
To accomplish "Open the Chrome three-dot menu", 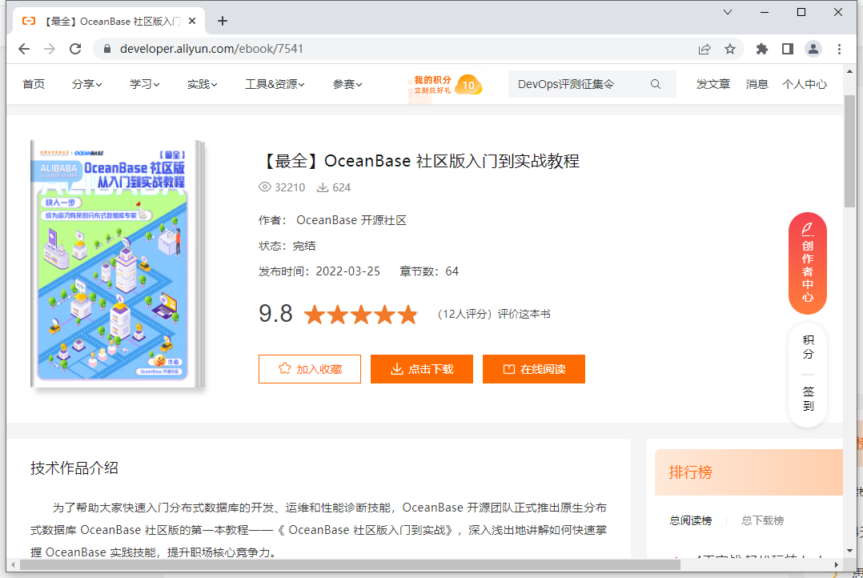I will coord(839,49).
